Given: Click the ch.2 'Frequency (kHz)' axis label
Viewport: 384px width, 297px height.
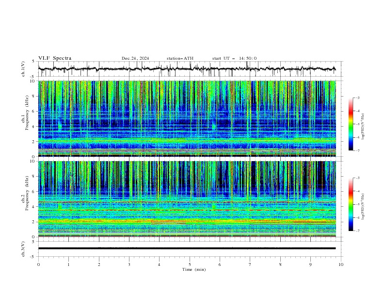Looking at the screenshot, I should coord(27,193).
